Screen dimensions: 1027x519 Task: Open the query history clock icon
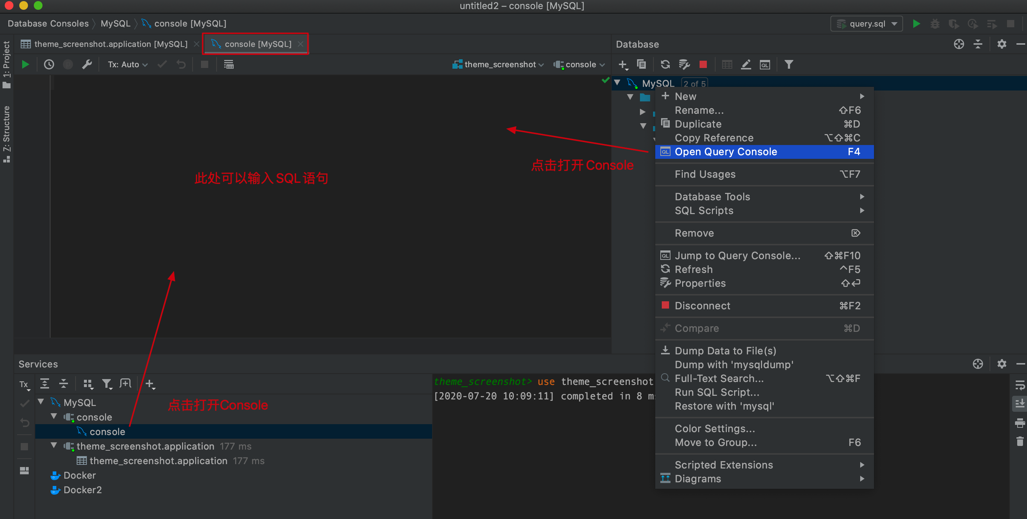pos(49,65)
